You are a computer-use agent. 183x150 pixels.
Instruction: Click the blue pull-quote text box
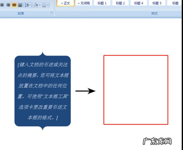pyautogui.click(x=43, y=91)
